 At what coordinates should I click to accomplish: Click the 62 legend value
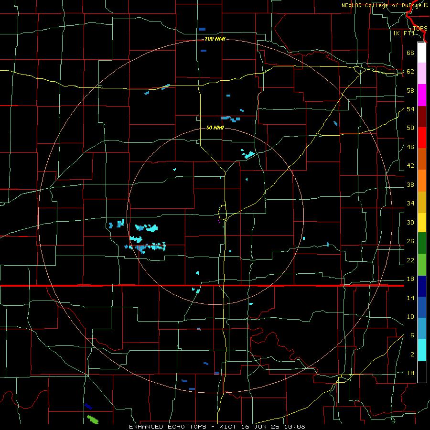[410, 72]
